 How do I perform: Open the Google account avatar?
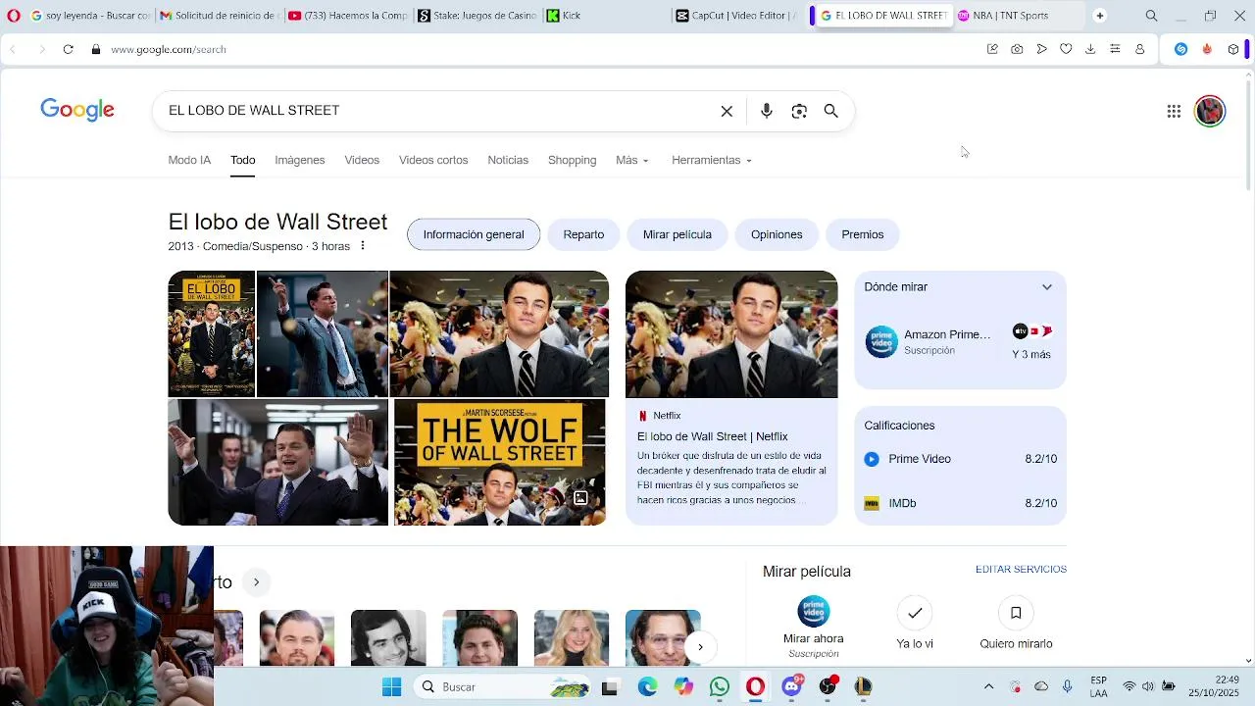pyautogui.click(x=1210, y=111)
